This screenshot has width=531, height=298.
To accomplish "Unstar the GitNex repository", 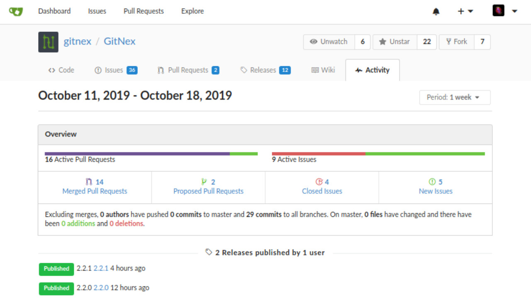I will coord(395,42).
